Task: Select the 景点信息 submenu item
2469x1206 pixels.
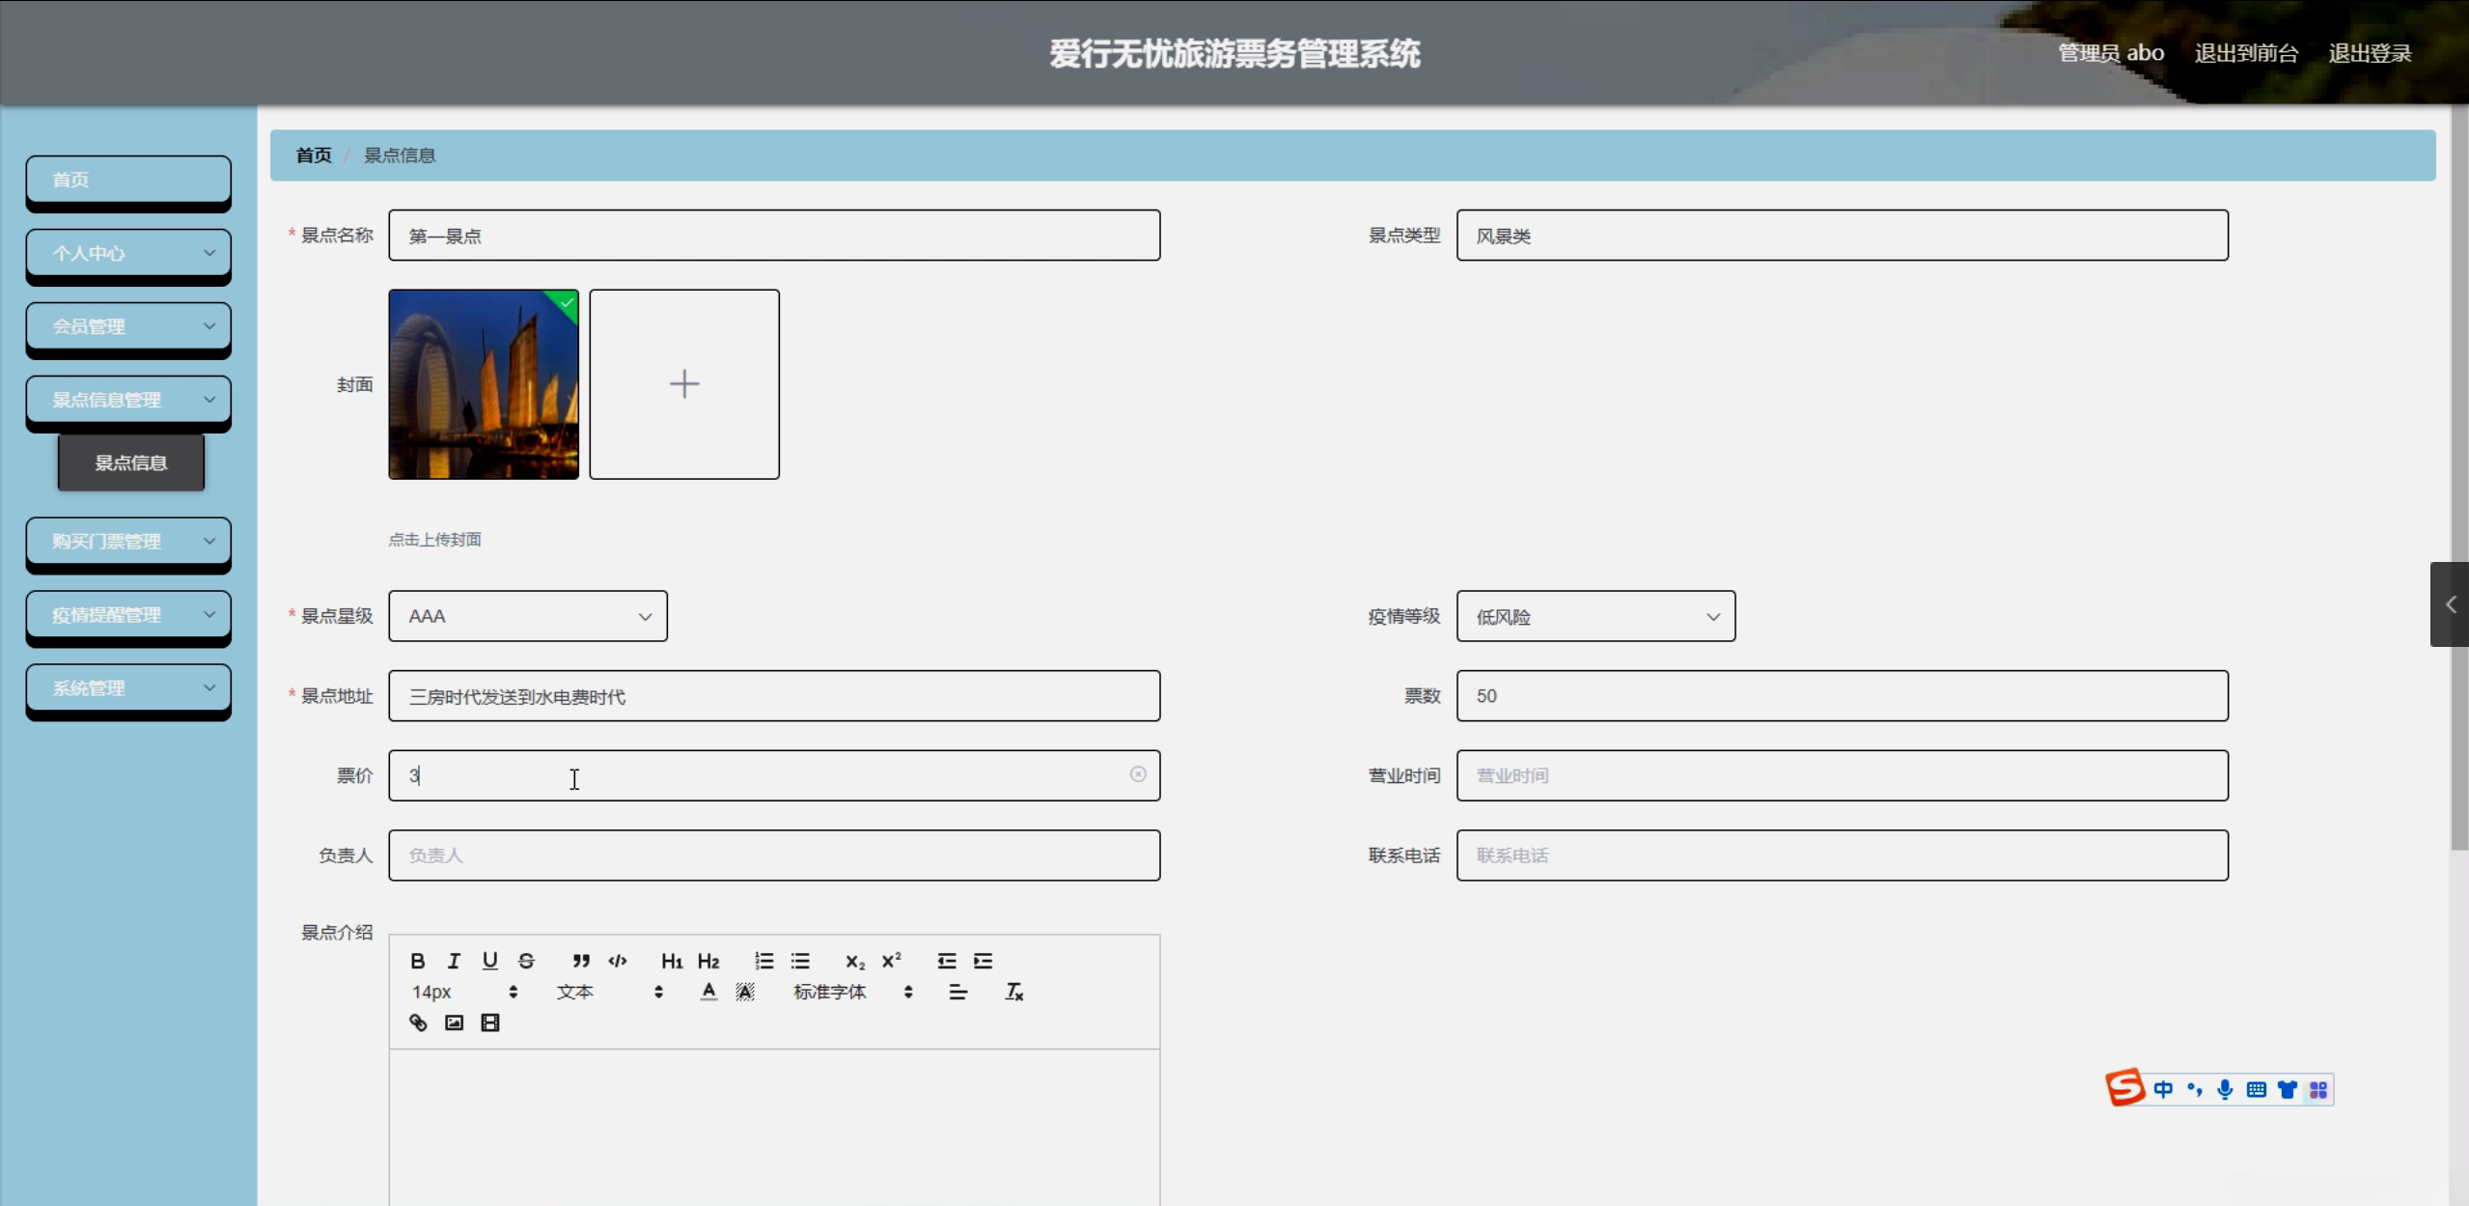Action: [x=131, y=463]
